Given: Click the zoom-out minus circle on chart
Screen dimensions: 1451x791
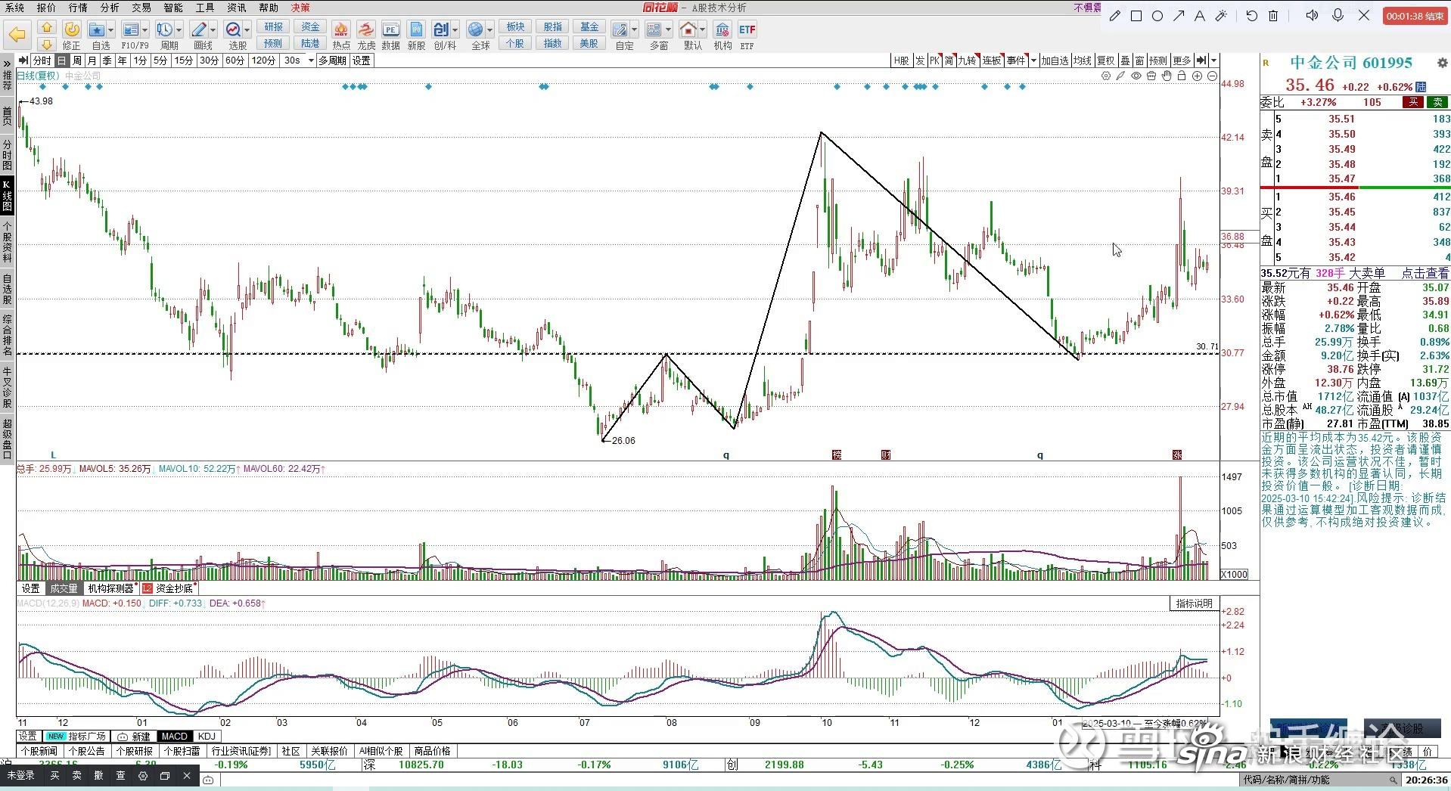Looking at the screenshot, I should 1212,76.
